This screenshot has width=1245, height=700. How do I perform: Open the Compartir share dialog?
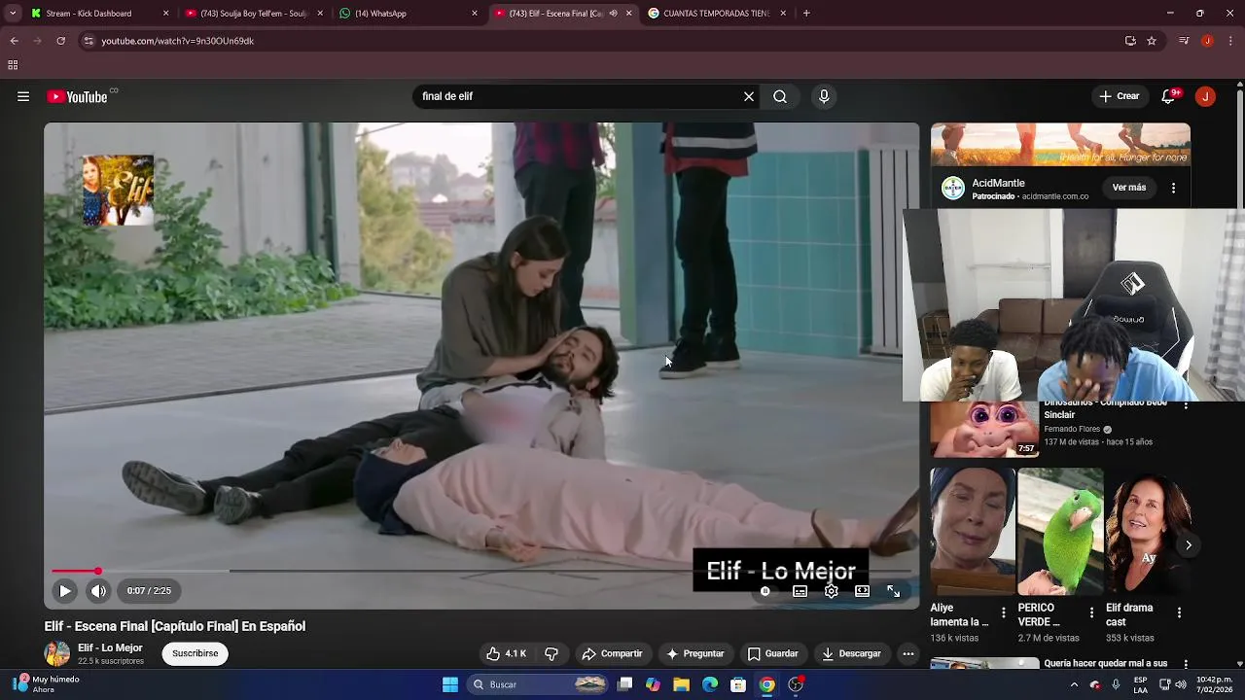click(x=612, y=653)
